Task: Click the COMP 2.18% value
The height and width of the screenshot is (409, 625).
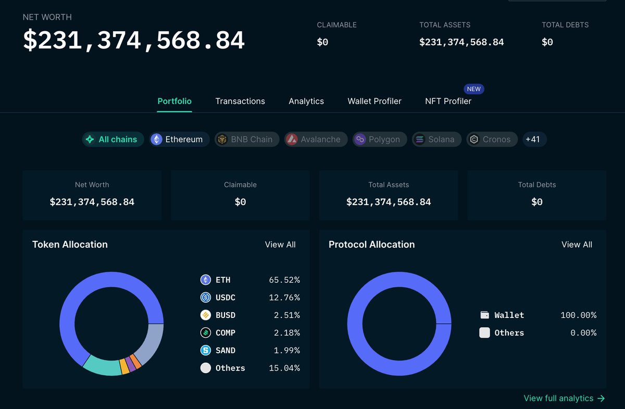Action: (x=287, y=333)
